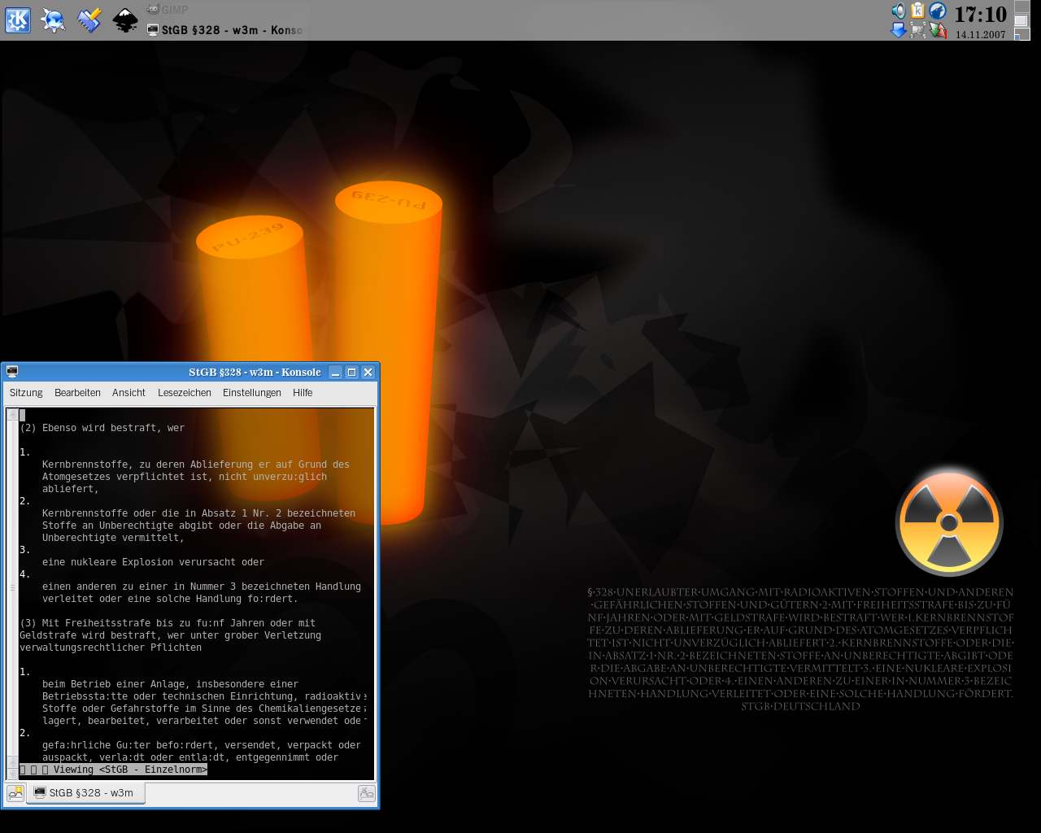Screen dimensions: 1041x833
Task: Open the green-red arrows network tray icon
Action: 938,30
